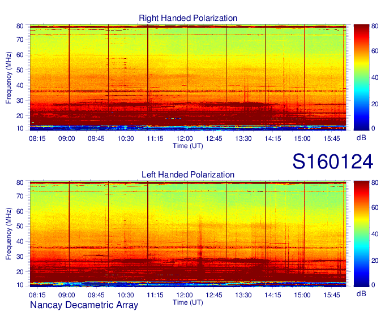Click the Frequency (MHz) label of Left Handed plot
The width and height of the screenshot is (385, 312).
(x=8, y=234)
